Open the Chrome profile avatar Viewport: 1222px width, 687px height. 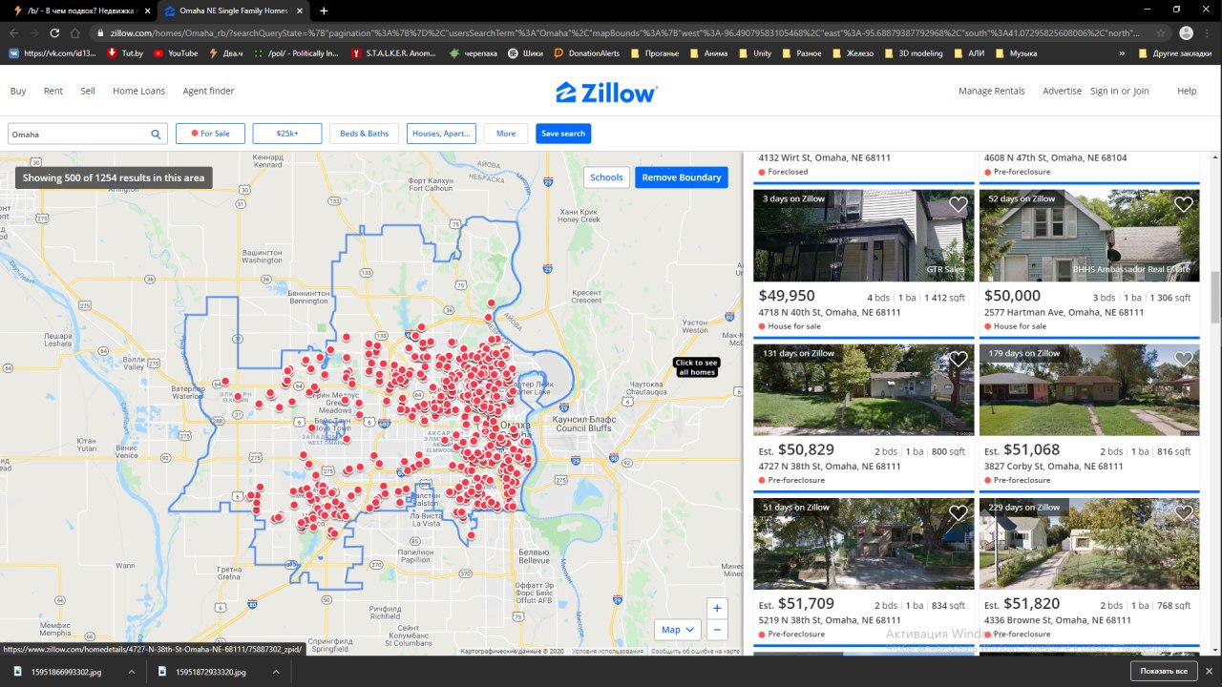[1186, 32]
